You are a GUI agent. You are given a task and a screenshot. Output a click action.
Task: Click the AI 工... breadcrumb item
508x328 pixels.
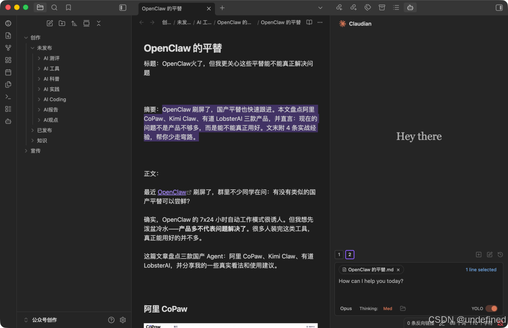[x=204, y=23]
